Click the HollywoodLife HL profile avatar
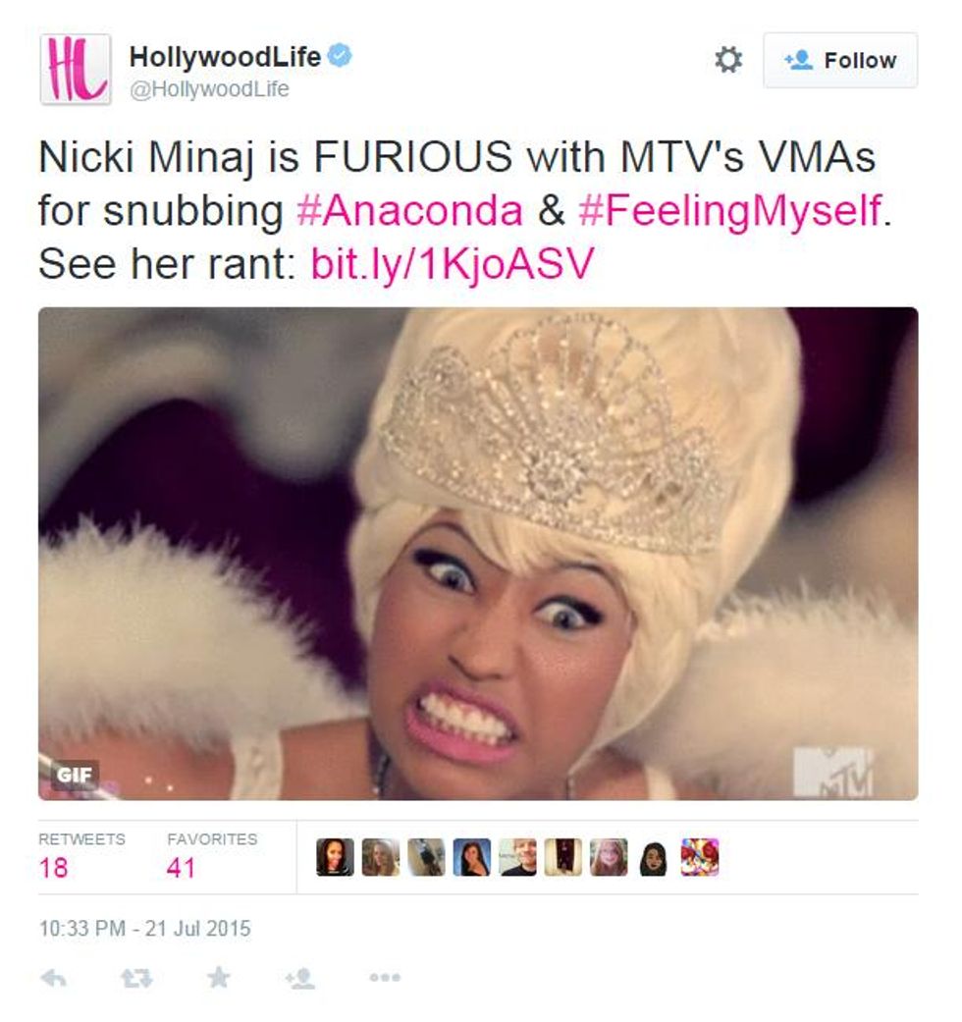Screen dimensions: 962x1022 pyautogui.click(x=76, y=69)
